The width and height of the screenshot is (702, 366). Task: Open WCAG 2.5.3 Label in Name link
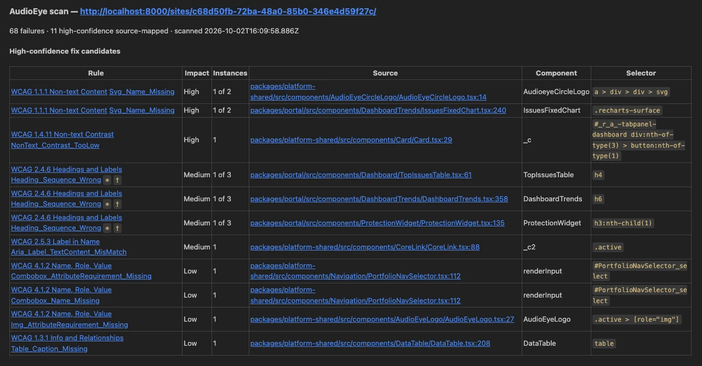(55, 241)
